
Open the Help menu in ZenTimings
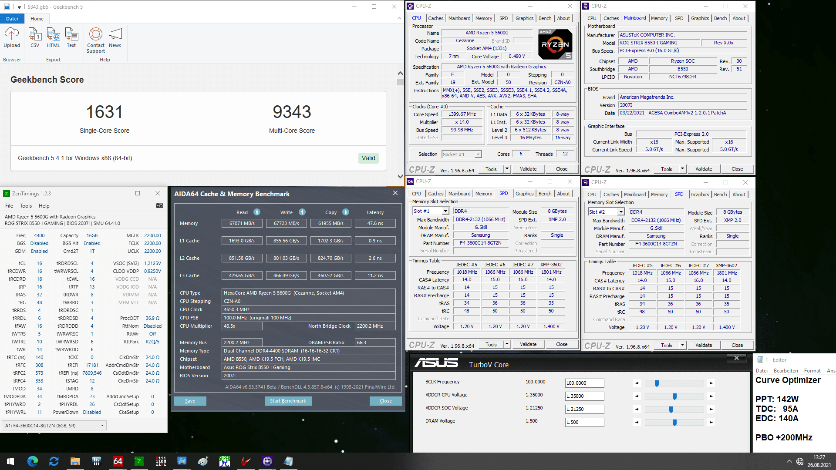[x=44, y=206]
